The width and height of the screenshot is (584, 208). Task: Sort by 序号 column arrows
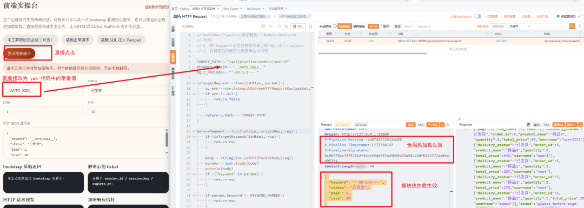[x=336, y=33]
